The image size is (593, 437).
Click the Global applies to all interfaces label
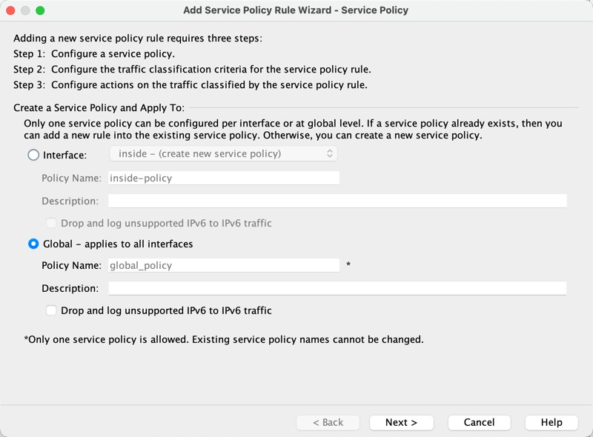pos(118,244)
